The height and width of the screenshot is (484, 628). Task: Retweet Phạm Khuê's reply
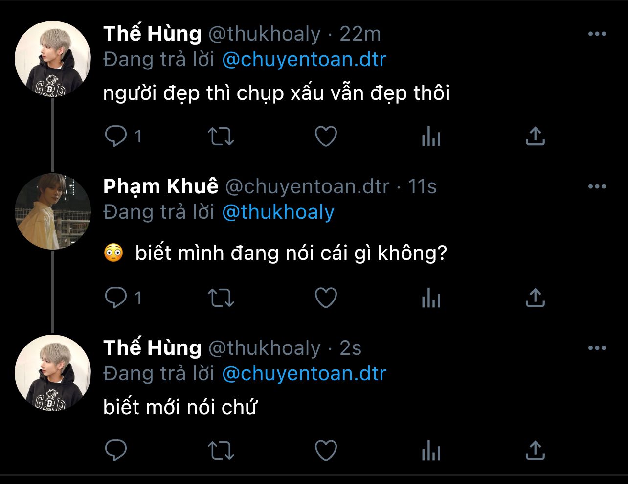tap(221, 297)
